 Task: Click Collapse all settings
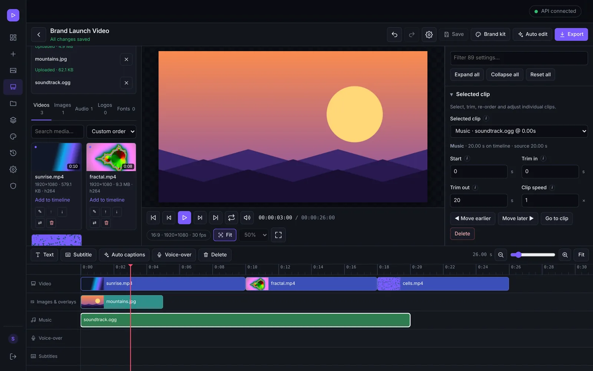pyautogui.click(x=505, y=75)
